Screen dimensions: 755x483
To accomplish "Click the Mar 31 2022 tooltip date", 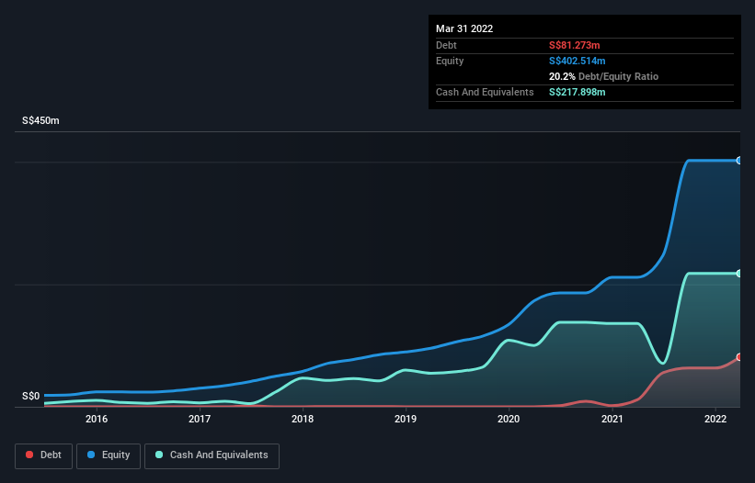I will tap(464, 28).
